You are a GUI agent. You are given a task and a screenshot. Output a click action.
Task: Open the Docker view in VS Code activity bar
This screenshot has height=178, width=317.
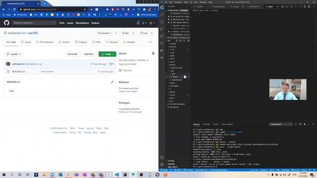[162, 50]
